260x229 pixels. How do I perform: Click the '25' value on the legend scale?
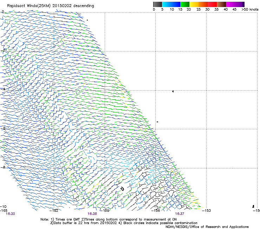[x=199, y=10]
